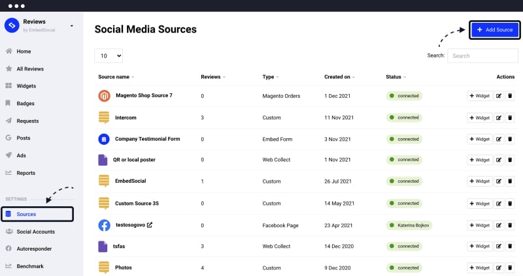Open Posts in the sidebar
Viewport: 523px width, 276px height.
tap(24, 138)
